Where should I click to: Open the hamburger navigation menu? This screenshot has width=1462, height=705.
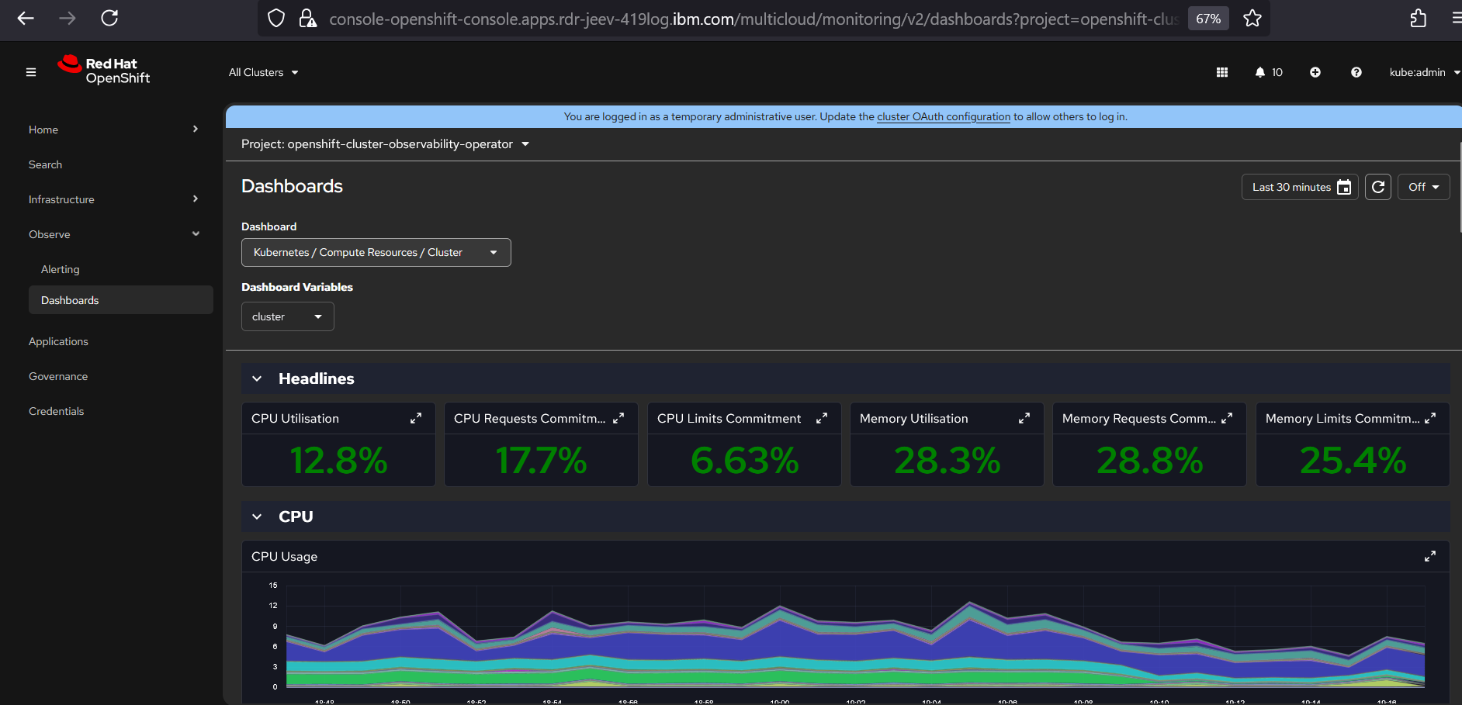[x=31, y=72]
